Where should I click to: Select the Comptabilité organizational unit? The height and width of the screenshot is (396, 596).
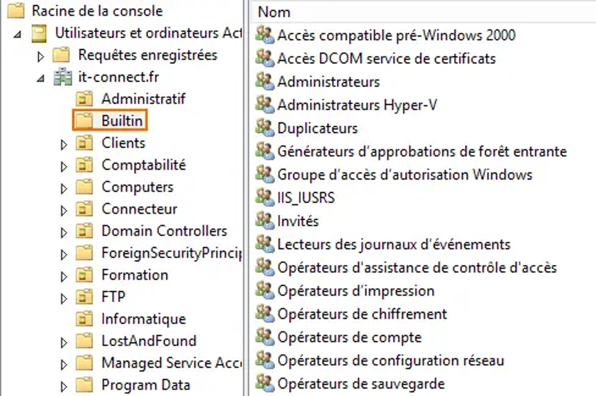click(x=144, y=165)
